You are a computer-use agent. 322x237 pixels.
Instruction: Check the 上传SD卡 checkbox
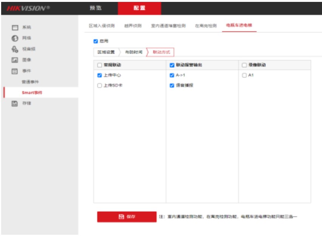(100, 85)
